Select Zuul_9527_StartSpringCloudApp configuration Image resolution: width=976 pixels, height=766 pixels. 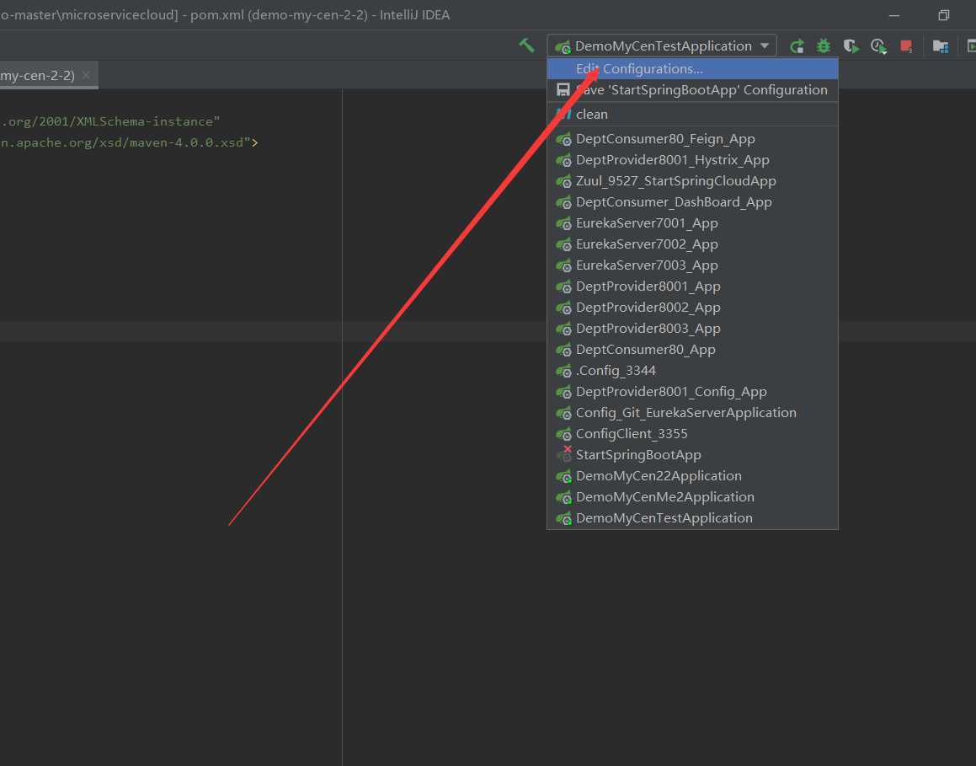click(692, 181)
